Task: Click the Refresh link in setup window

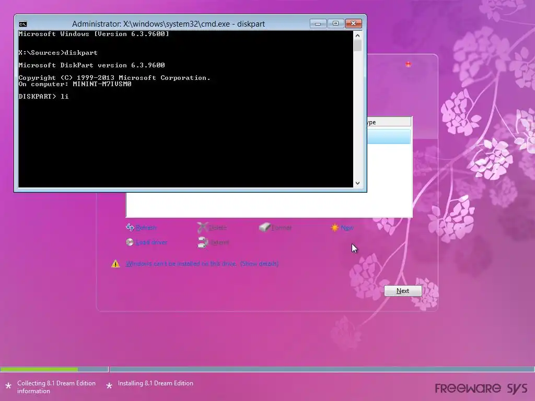Action: pos(146,228)
